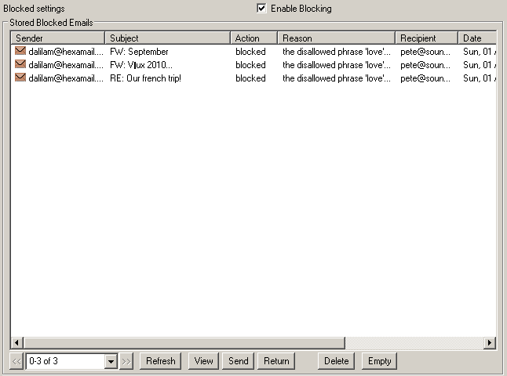Sort by the Recipient column header

click(x=426, y=38)
